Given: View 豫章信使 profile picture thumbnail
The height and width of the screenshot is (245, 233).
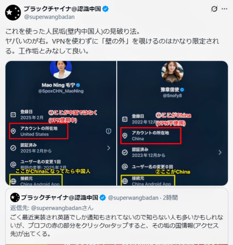Looking at the screenshot, I should (x=172, y=72).
